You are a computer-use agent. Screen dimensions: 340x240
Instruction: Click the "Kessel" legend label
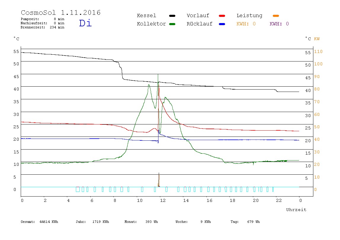(x=147, y=16)
